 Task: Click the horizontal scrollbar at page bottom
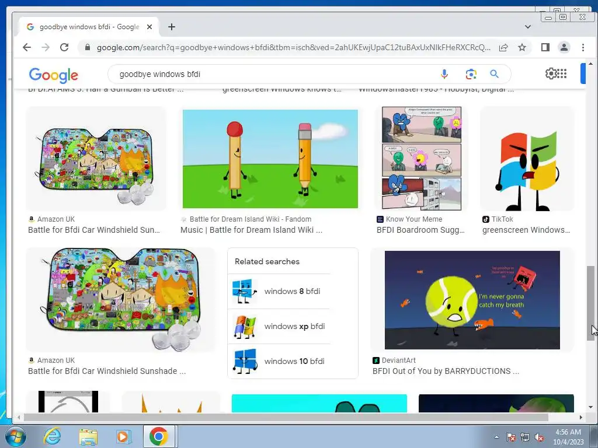point(286,417)
